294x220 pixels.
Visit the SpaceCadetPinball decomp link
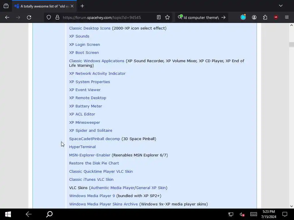click(94, 139)
